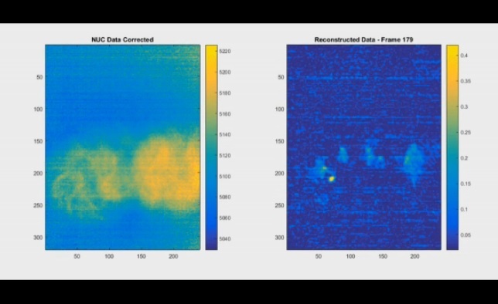Click the 5060 colorbar tick label

pyautogui.click(x=225, y=218)
